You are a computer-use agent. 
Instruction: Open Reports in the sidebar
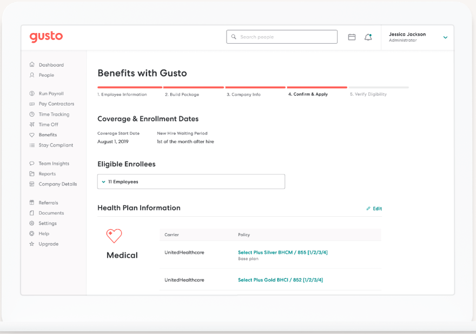coord(47,174)
